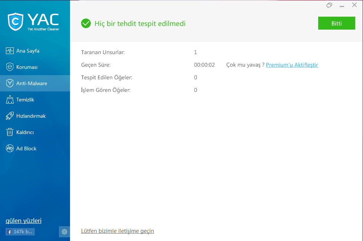
Task: Select Anti-Malware in the sidebar
Action: click(35, 83)
